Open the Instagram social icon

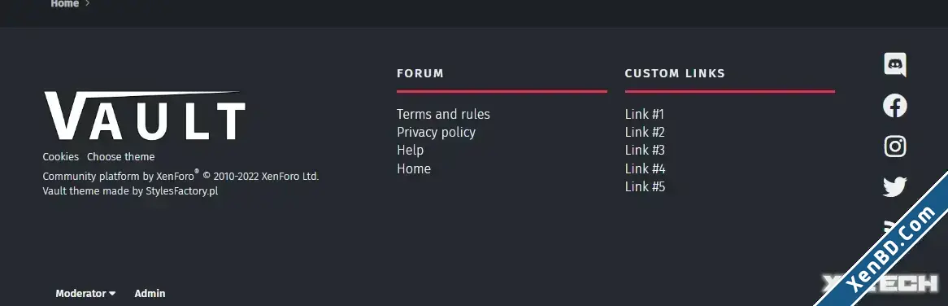(895, 146)
